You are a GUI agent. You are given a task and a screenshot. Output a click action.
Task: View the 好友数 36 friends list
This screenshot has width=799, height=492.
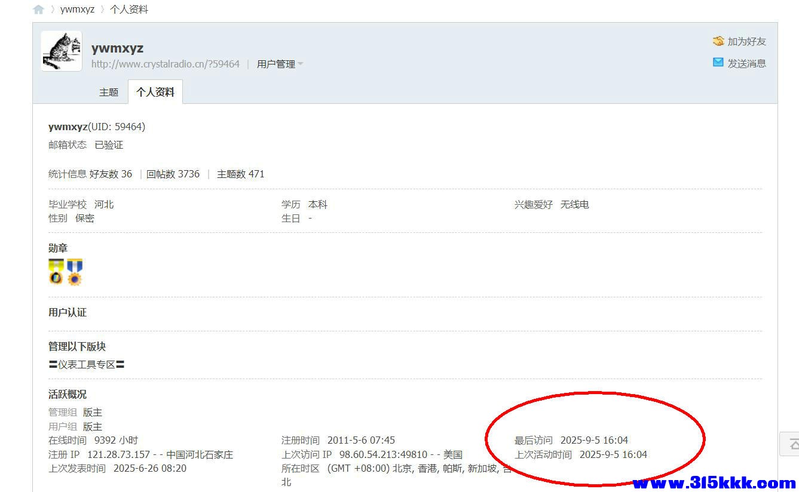point(111,174)
